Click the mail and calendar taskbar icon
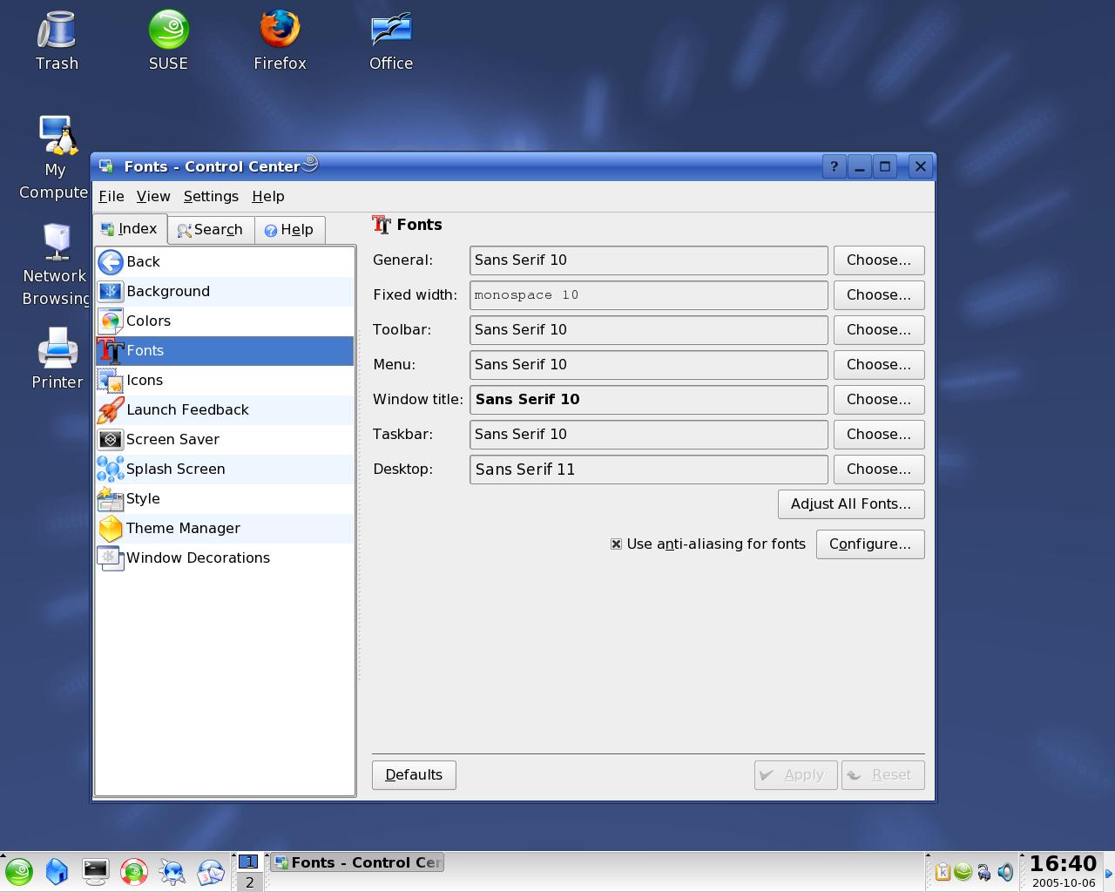Viewport: 1115px width, 892px height. tap(210, 871)
